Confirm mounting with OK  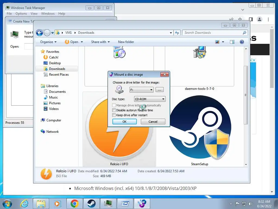124,122
